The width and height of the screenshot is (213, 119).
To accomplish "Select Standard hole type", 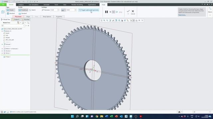I will 11,13.
